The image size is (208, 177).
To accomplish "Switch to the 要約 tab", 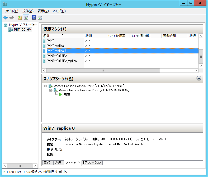I will point(48,163).
